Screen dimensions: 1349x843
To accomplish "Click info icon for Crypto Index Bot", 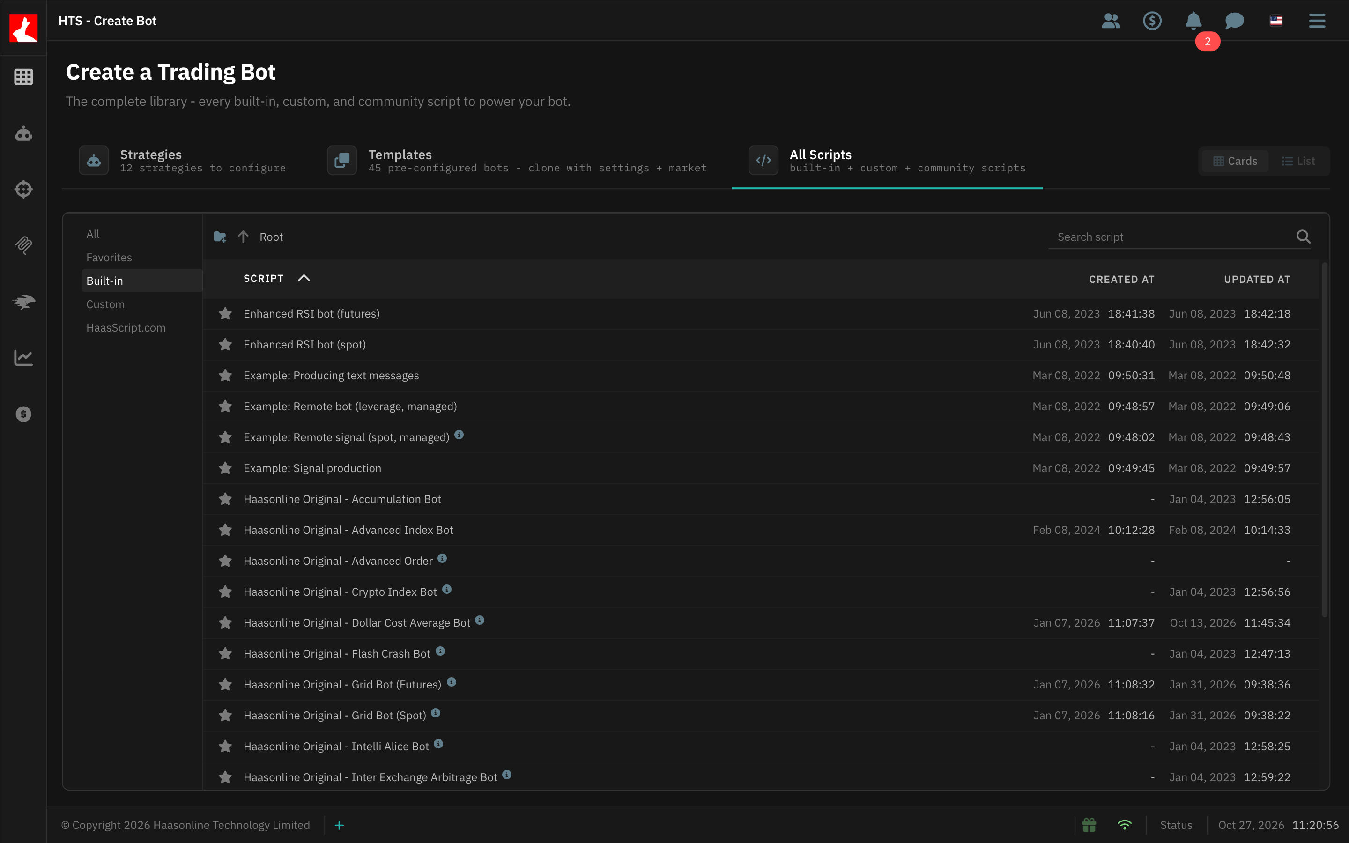I will [x=446, y=589].
